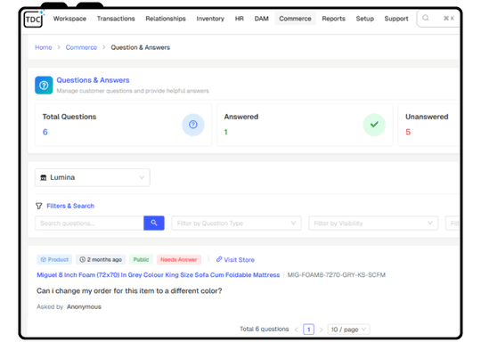Image resolution: width=481 pixels, height=342 pixels.
Task: Click the Total Questions question-mark icon
Action: 193,125
